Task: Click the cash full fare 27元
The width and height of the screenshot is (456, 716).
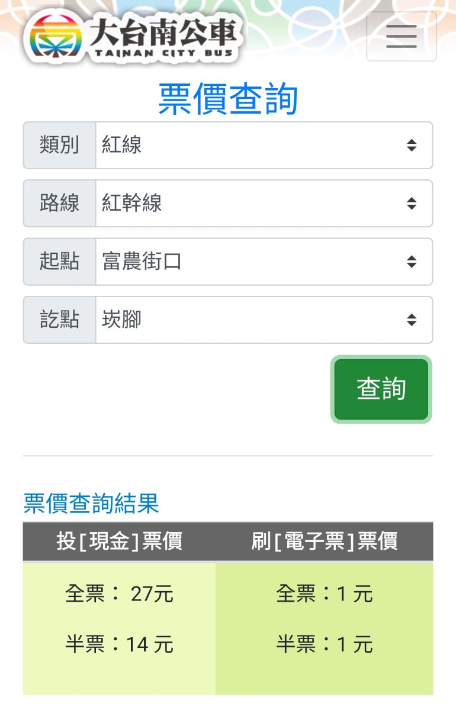Action: click(x=119, y=593)
